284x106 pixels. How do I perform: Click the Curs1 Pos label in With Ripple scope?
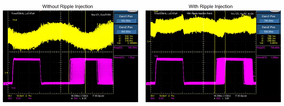coord(268,16)
